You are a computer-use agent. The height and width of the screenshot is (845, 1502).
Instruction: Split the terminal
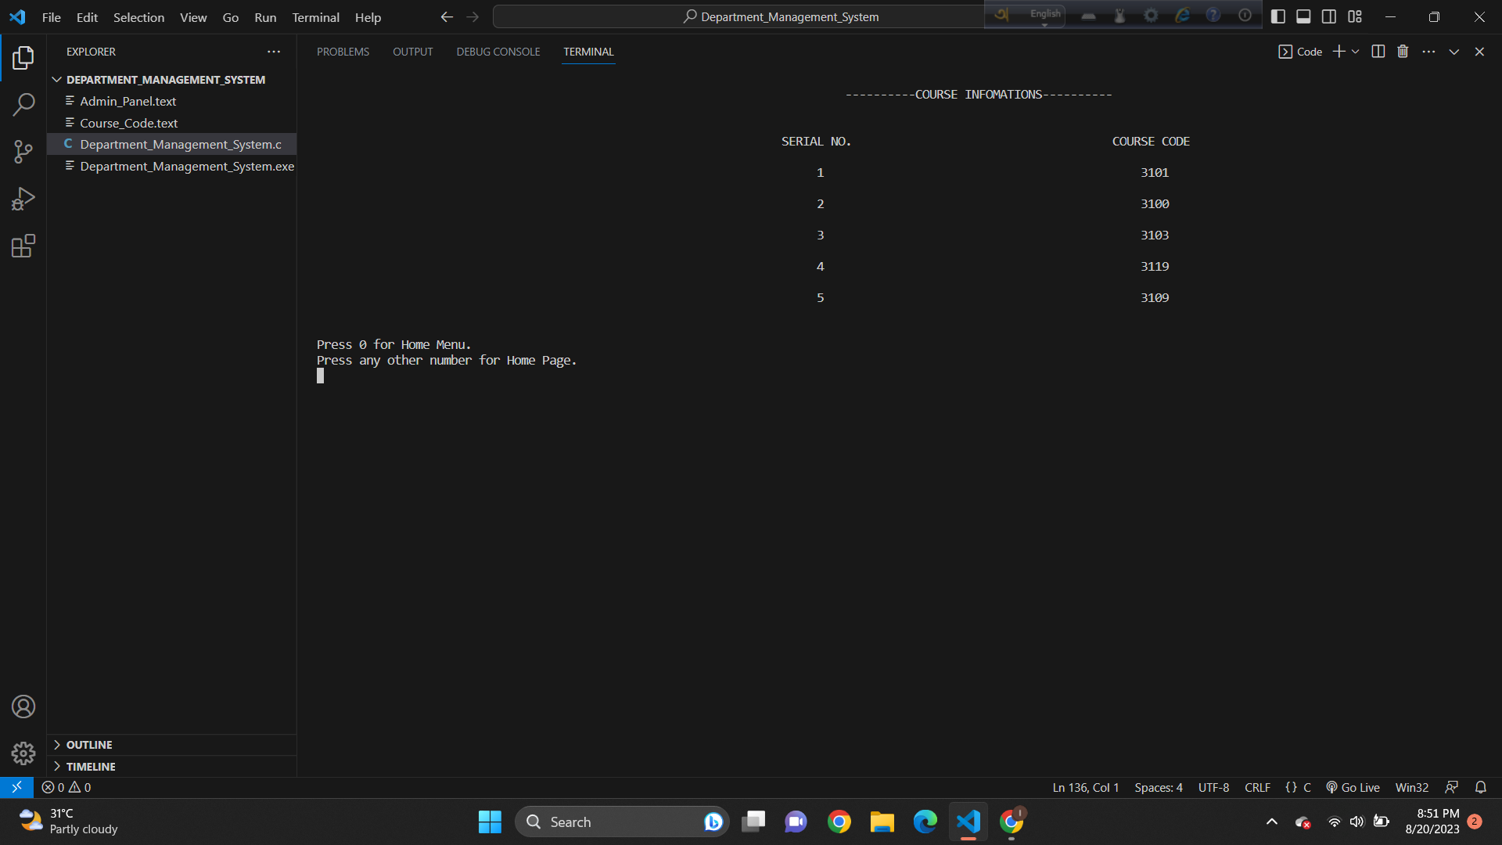tap(1378, 51)
